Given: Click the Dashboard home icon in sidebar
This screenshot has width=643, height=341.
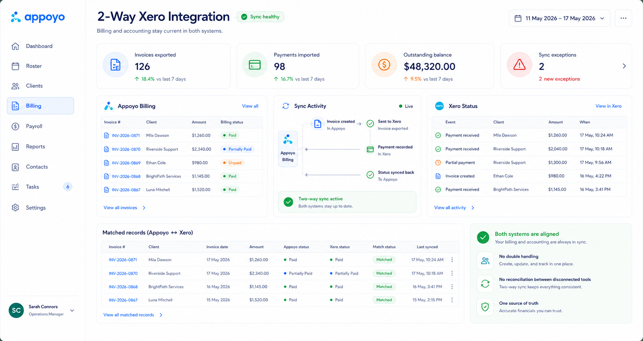Looking at the screenshot, I should (x=15, y=46).
